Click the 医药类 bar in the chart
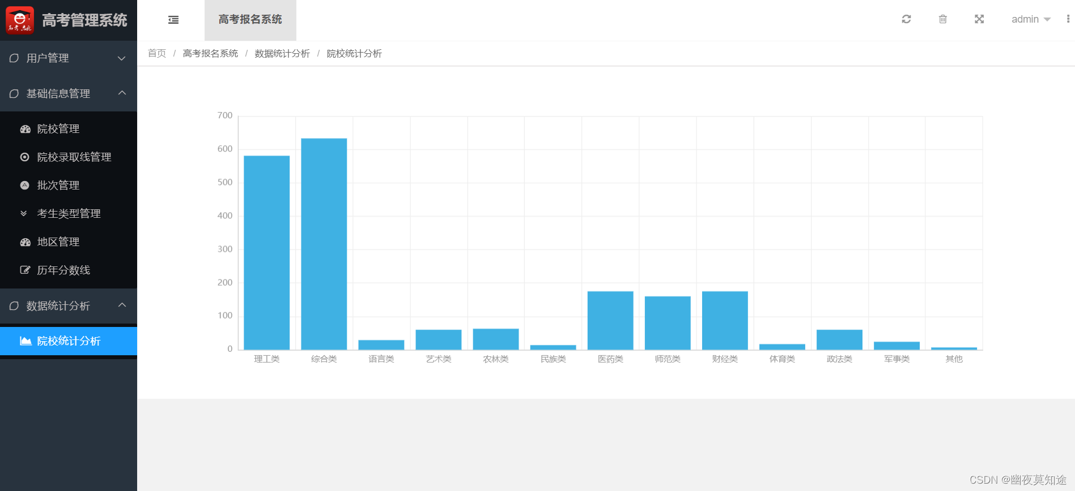The width and height of the screenshot is (1075, 491). point(610,321)
